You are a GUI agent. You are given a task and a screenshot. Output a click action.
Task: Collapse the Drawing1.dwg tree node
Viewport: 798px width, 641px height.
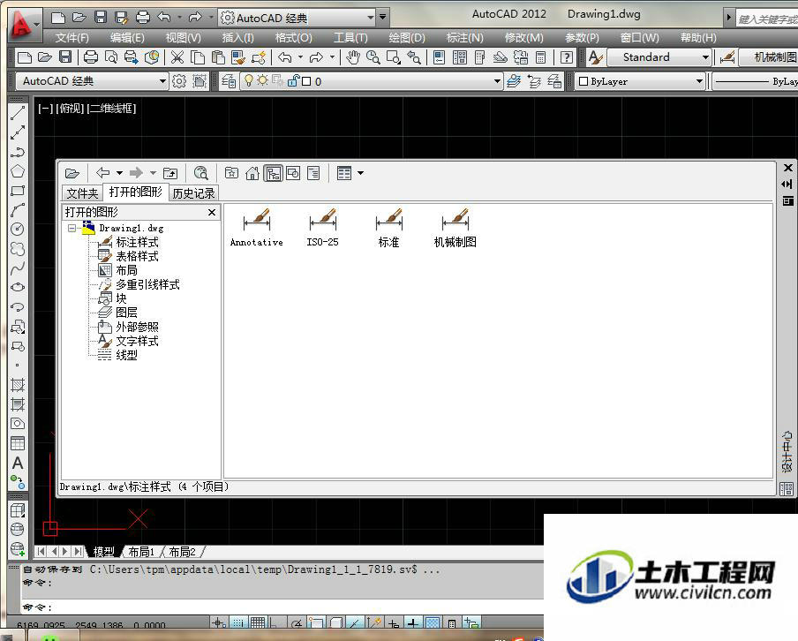72,228
